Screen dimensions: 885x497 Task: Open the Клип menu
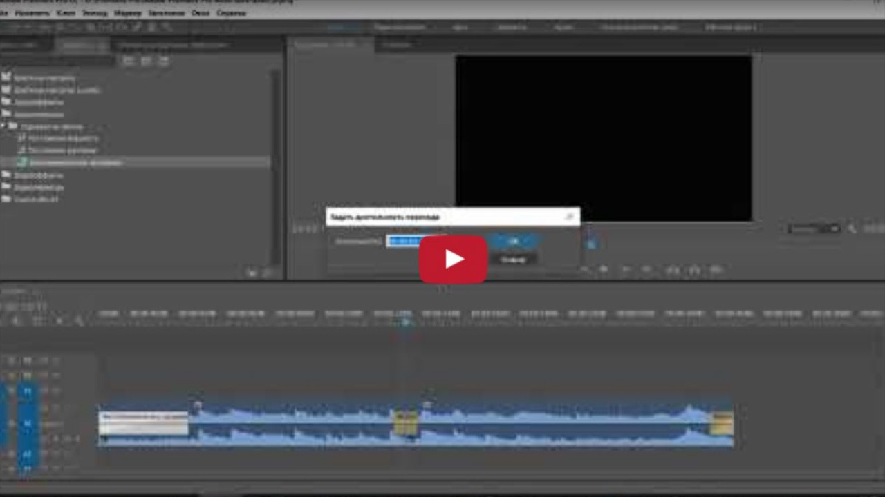(66, 13)
